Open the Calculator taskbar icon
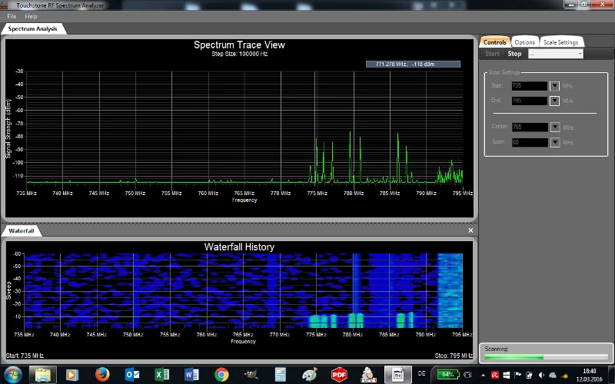This screenshot has height=384, width=615. [x=280, y=375]
